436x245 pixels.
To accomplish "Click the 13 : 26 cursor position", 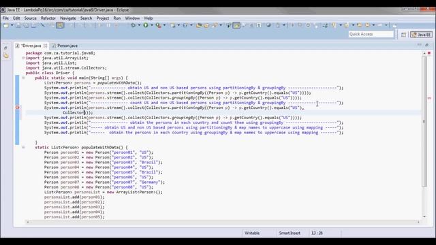I will [317, 233].
